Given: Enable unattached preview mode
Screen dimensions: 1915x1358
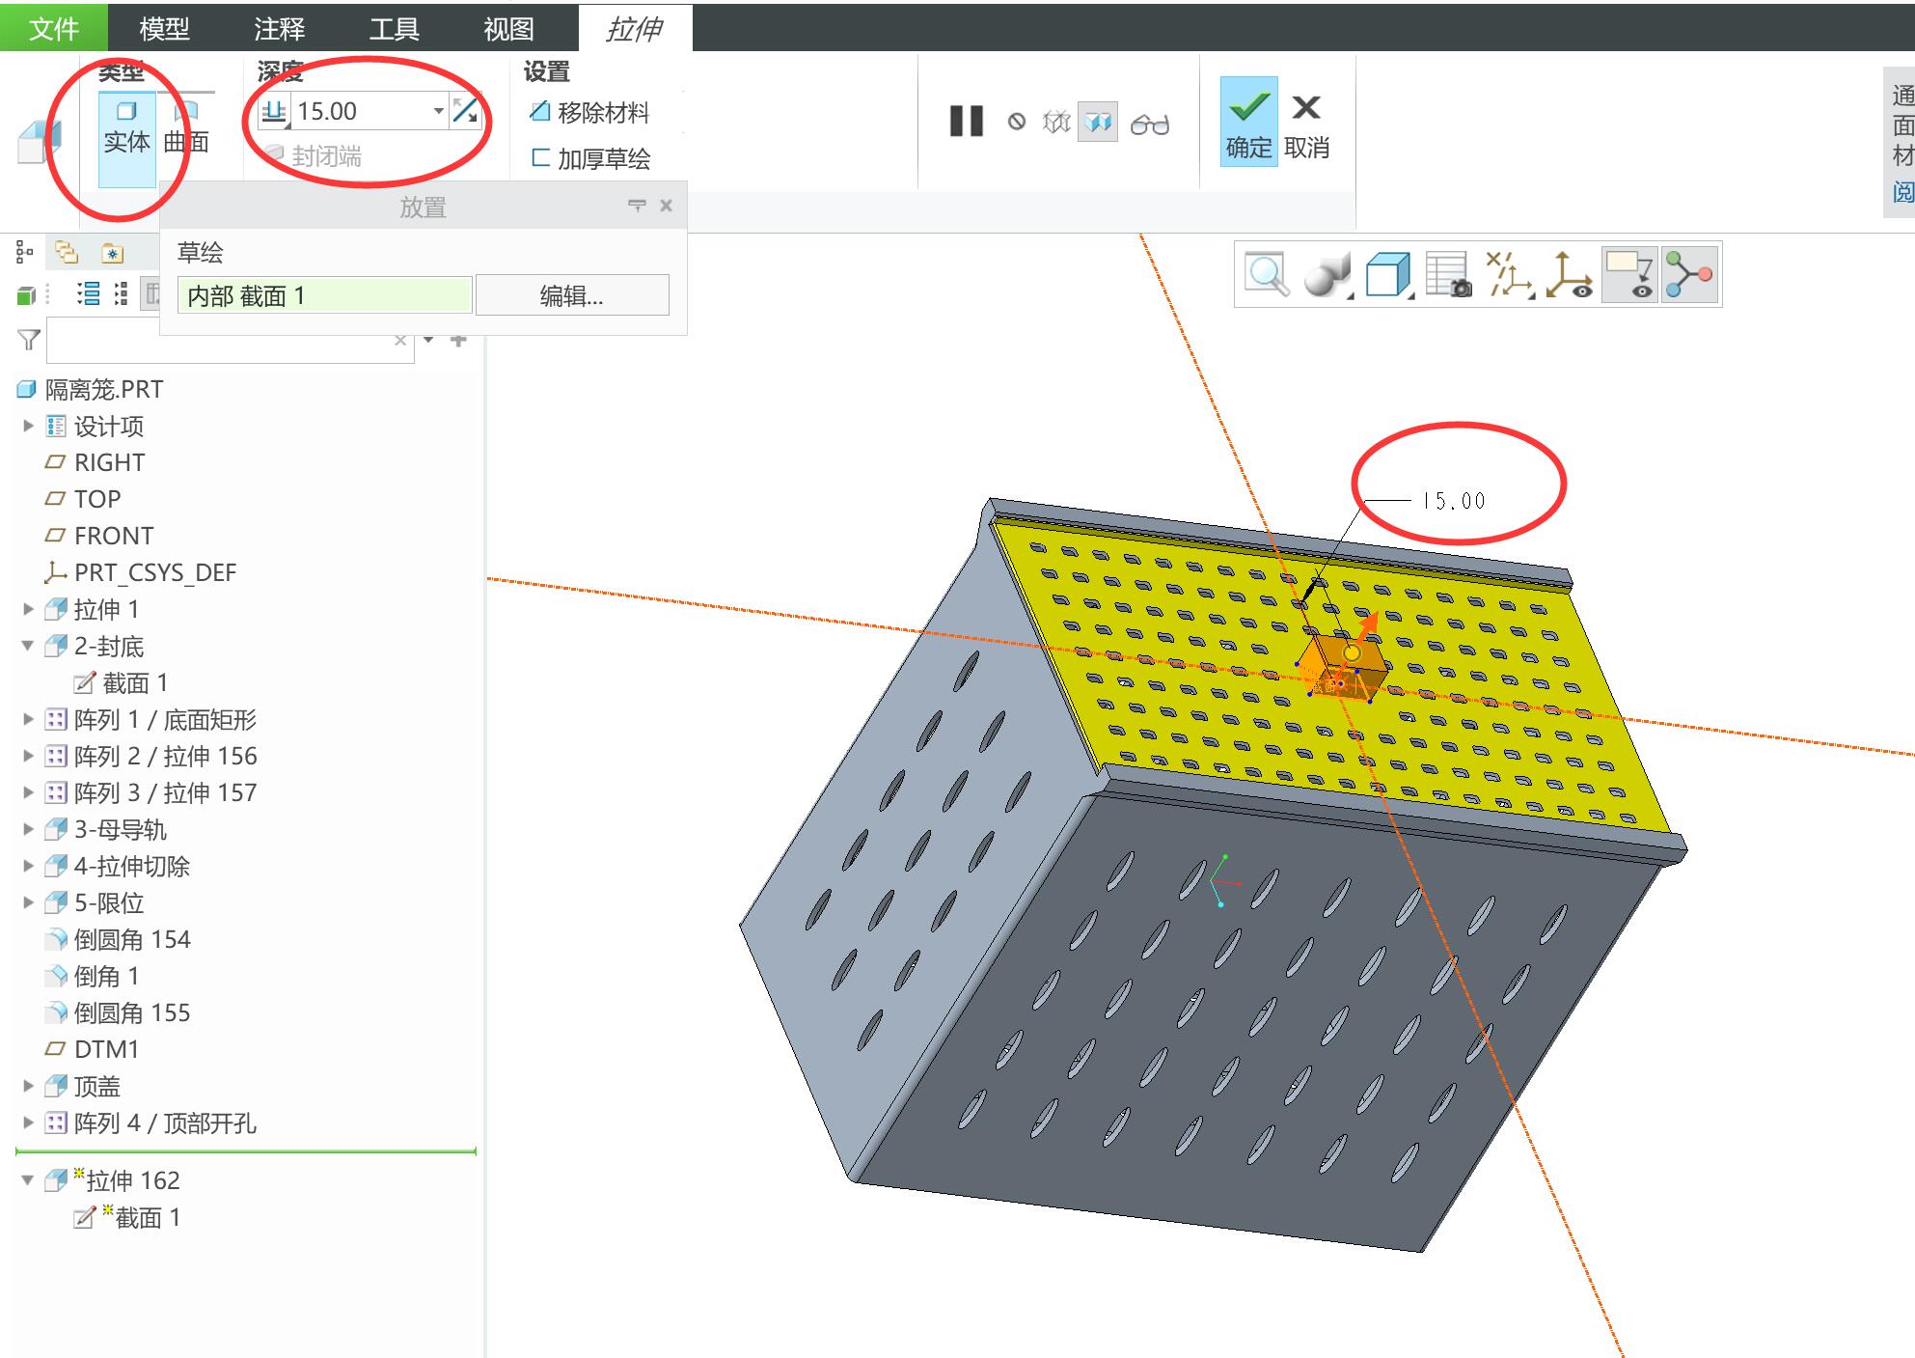Looking at the screenshot, I should [x=1056, y=122].
